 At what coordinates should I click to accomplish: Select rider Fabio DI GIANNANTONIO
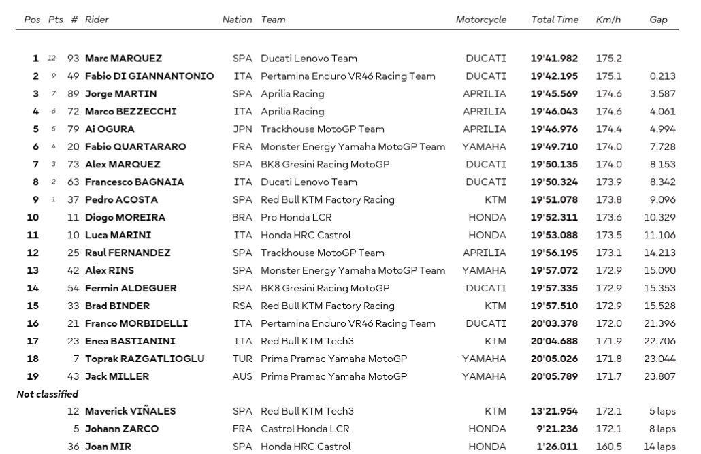[x=149, y=76]
